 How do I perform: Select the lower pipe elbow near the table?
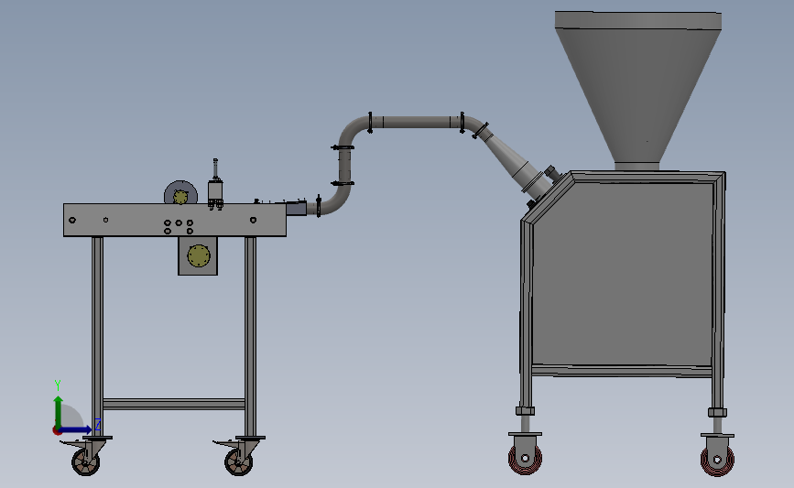337,201
